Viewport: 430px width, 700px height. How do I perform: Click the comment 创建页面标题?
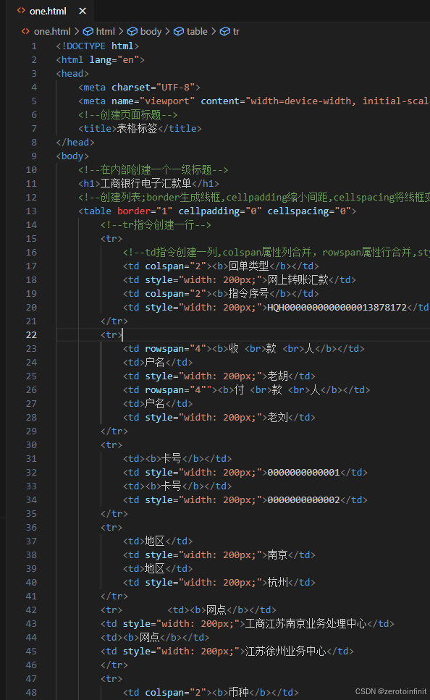pos(128,114)
